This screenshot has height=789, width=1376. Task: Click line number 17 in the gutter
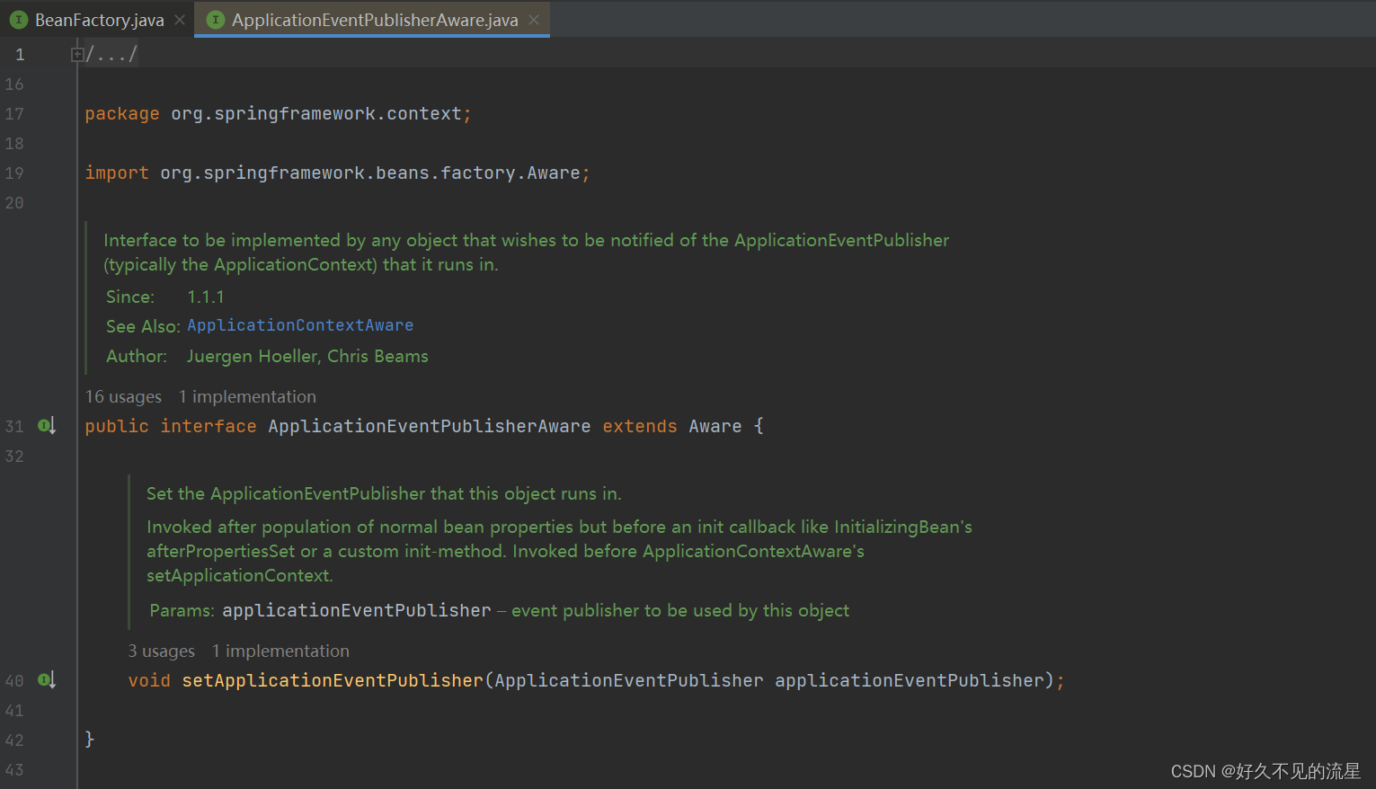tap(14, 114)
